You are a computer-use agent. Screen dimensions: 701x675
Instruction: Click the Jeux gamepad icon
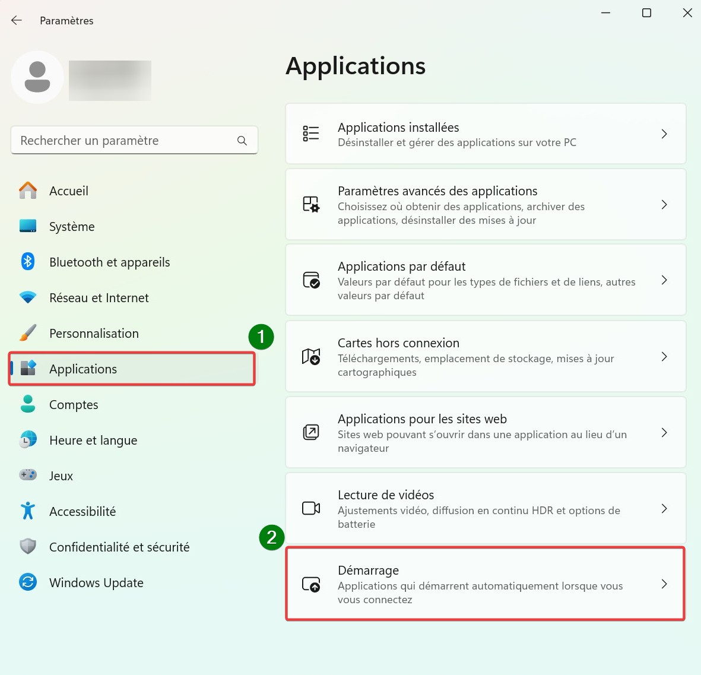[x=28, y=474]
